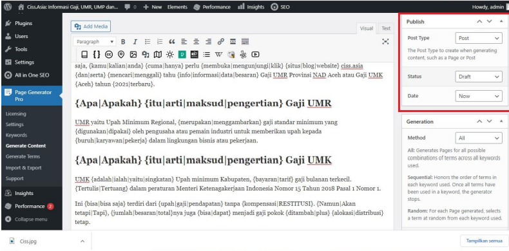
Task: Open Keywords submenu link
Action: 16,135
